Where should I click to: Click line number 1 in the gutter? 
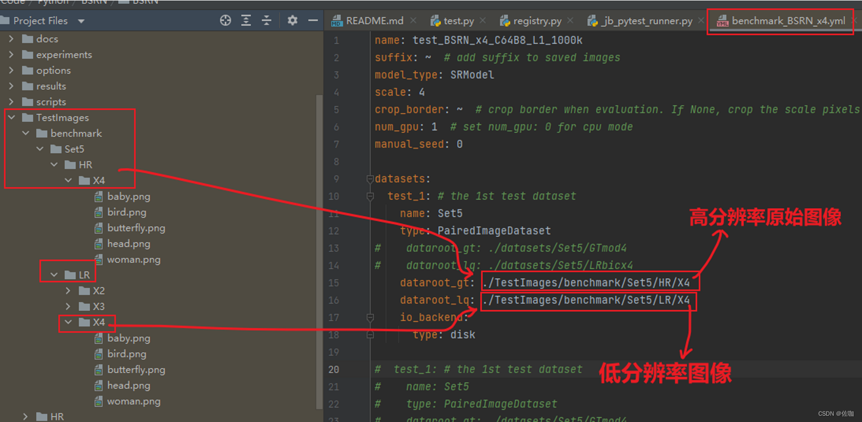336,40
